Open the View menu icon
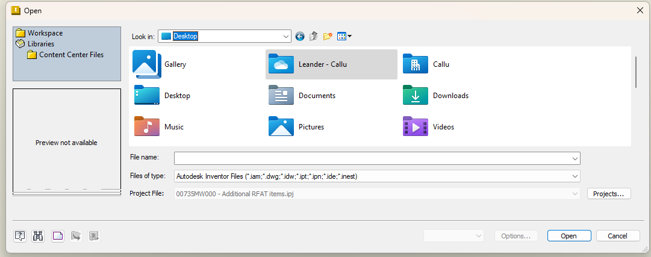 344,37
